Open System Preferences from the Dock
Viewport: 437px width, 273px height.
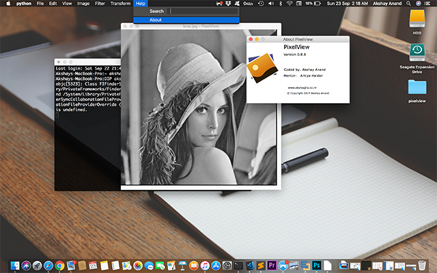tap(227, 265)
